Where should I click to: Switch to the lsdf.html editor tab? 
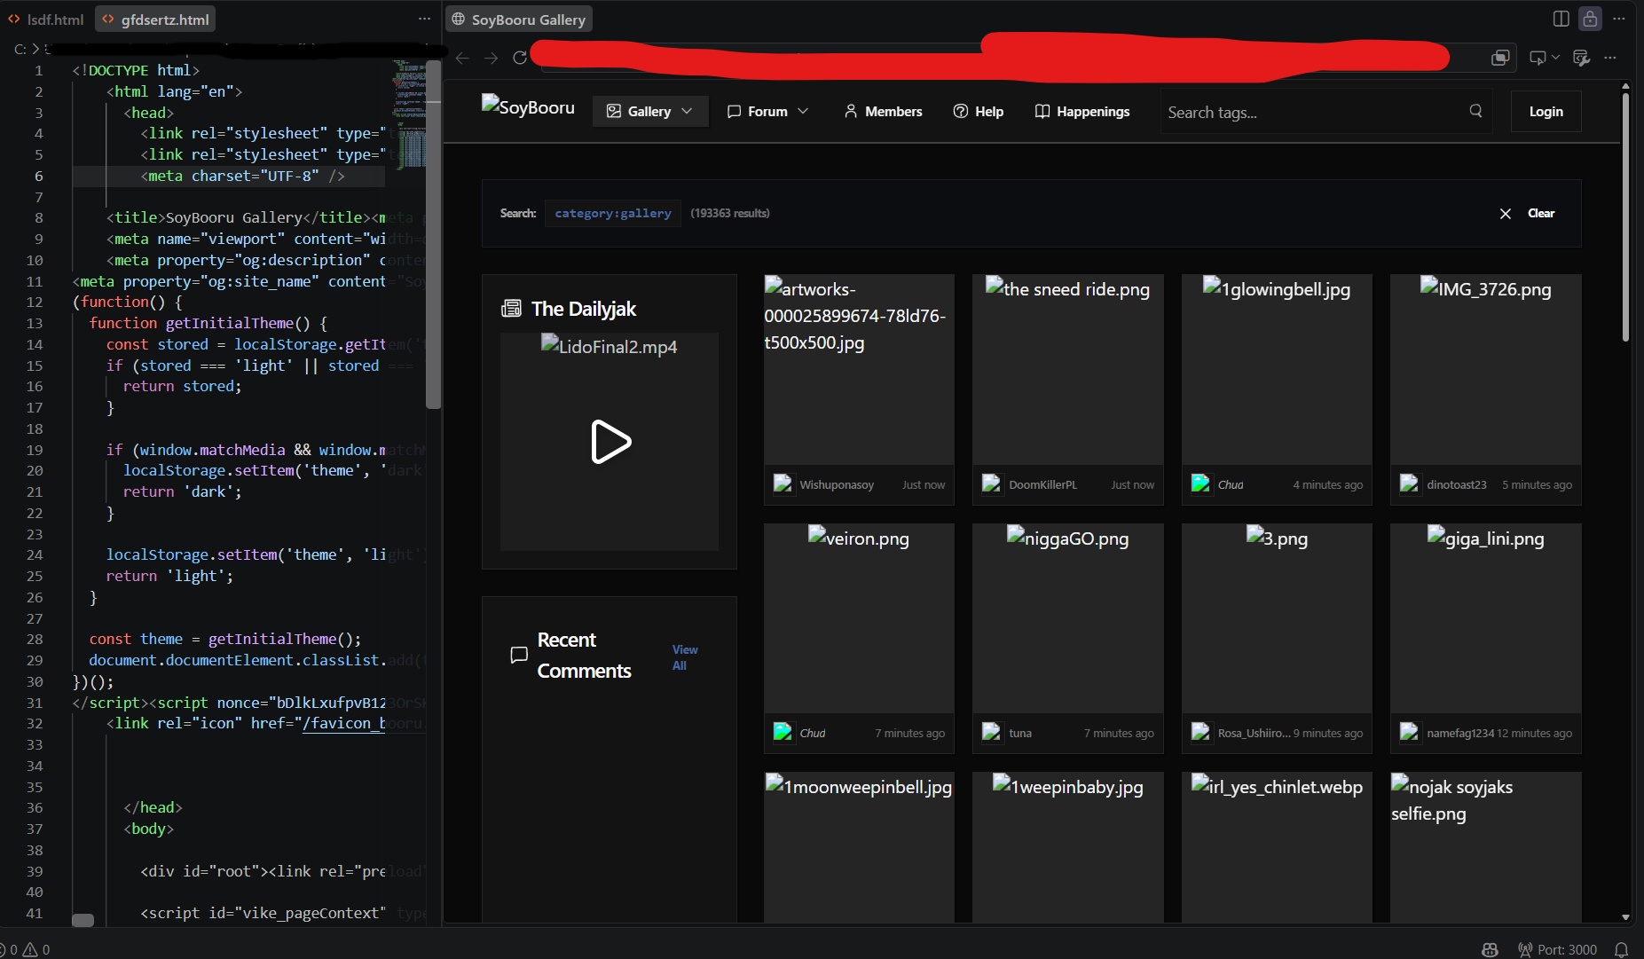(45, 19)
